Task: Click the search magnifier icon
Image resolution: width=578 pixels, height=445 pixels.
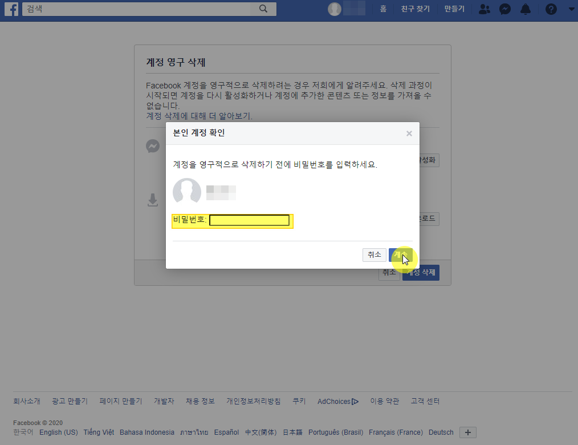Action: tap(263, 9)
